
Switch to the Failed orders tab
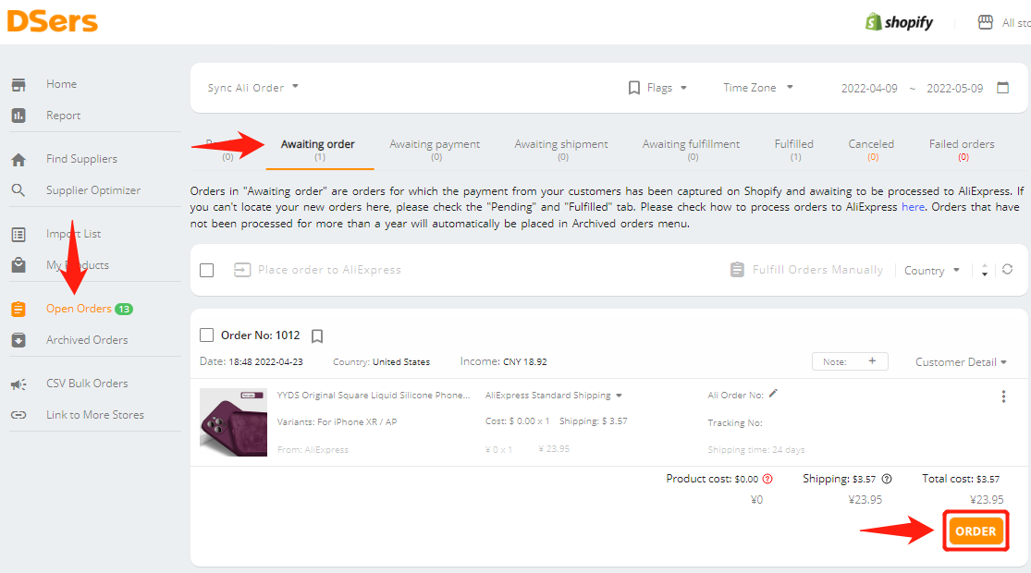962,149
